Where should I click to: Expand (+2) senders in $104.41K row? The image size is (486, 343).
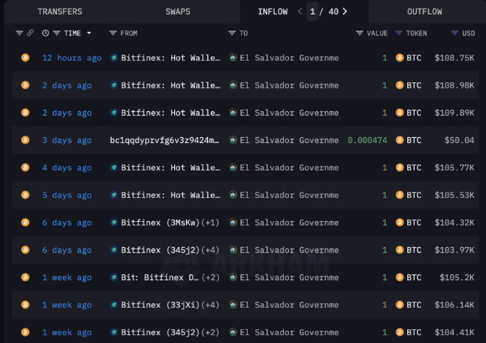coord(210,332)
